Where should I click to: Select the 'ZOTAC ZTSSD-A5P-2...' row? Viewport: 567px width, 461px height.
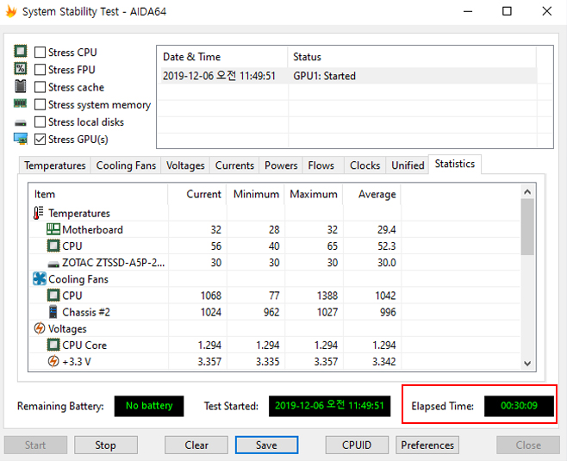click(275, 263)
